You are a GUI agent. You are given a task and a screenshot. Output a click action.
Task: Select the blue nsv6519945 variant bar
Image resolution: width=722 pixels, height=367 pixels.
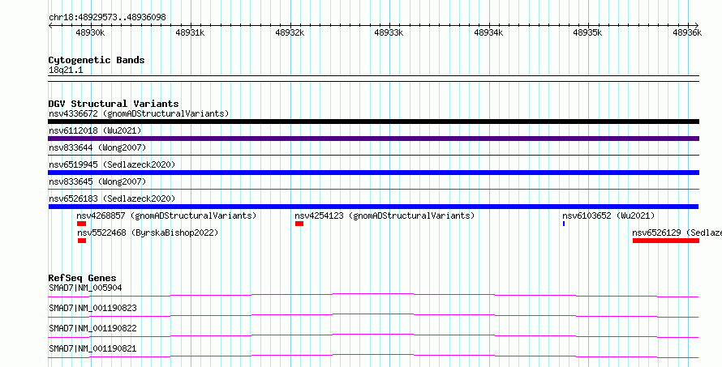point(373,173)
